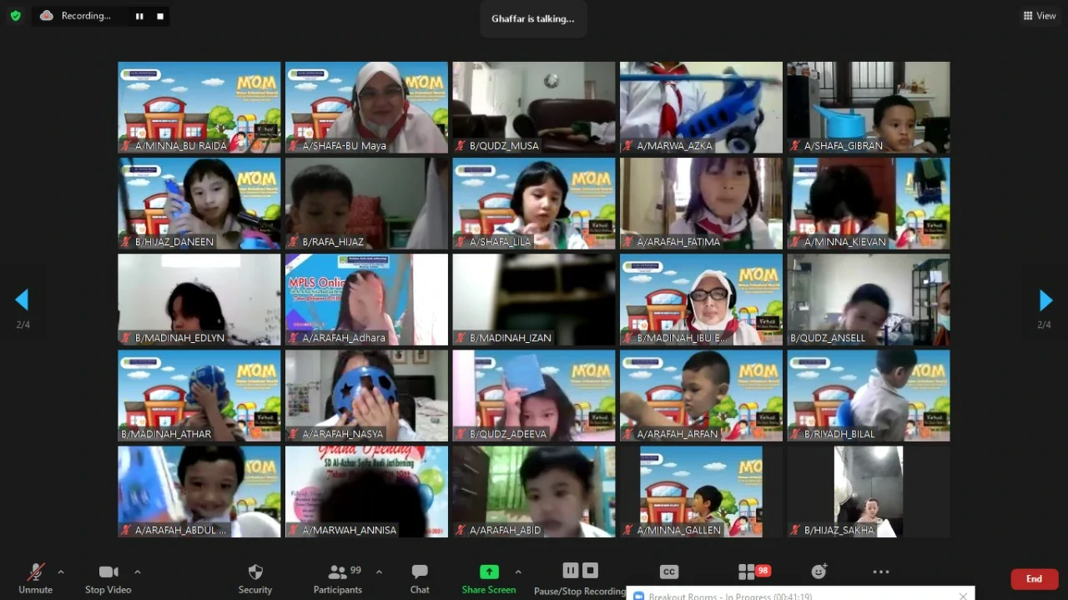
Task: Open Apps using the grid icon with 98 badge
Action: coord(747,572)
